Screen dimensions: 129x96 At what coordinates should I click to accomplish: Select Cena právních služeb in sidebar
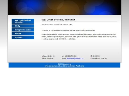tap(23, 30)
